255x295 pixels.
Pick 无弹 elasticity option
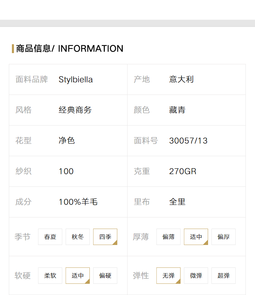(x=168, y=275)
